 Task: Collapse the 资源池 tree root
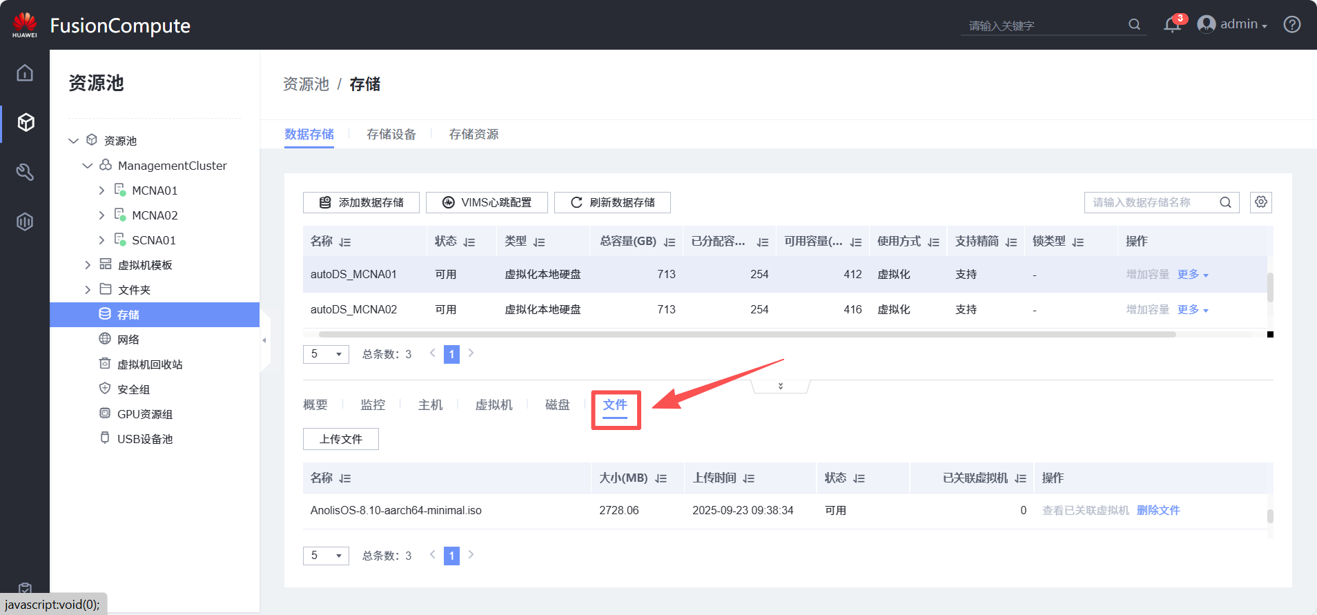click(74, 141)
